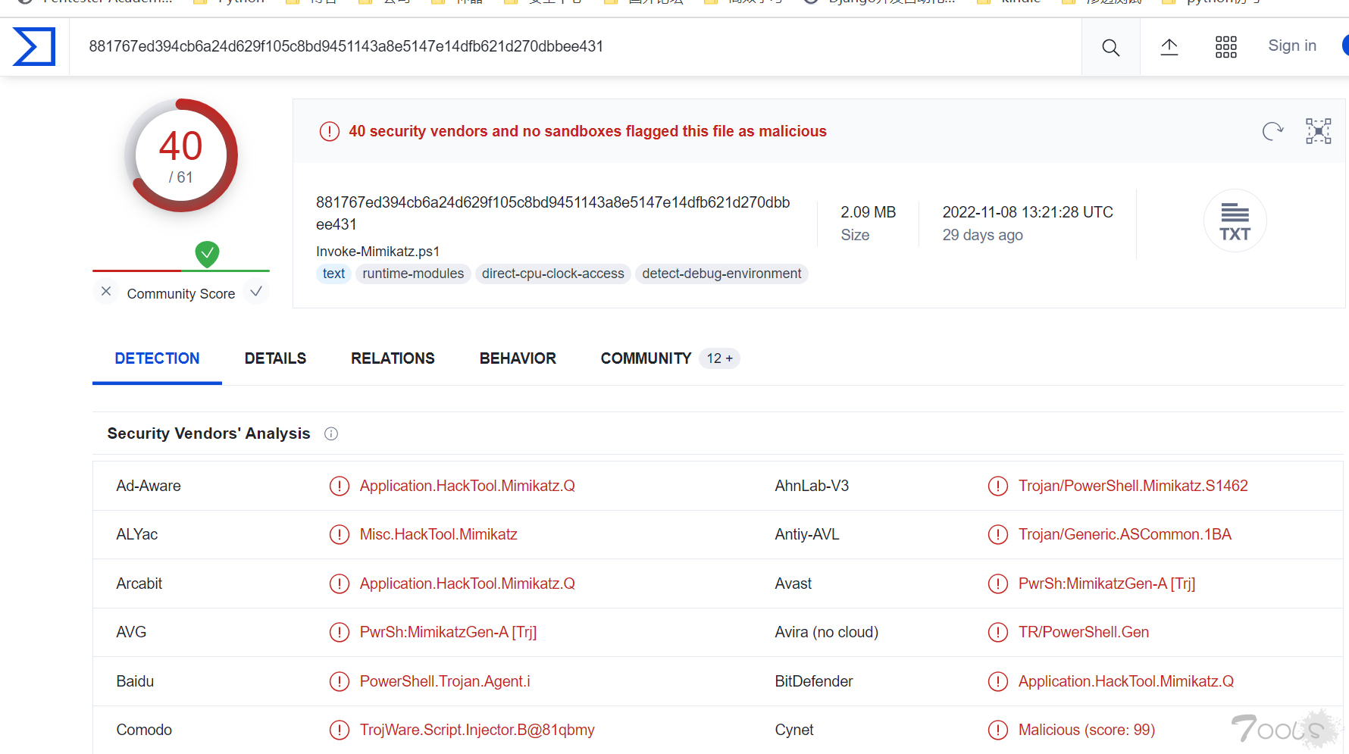Click Malicious (score: 99) detection text
The height and width of the screenshot is (754, 1349).
[1086, 730]
